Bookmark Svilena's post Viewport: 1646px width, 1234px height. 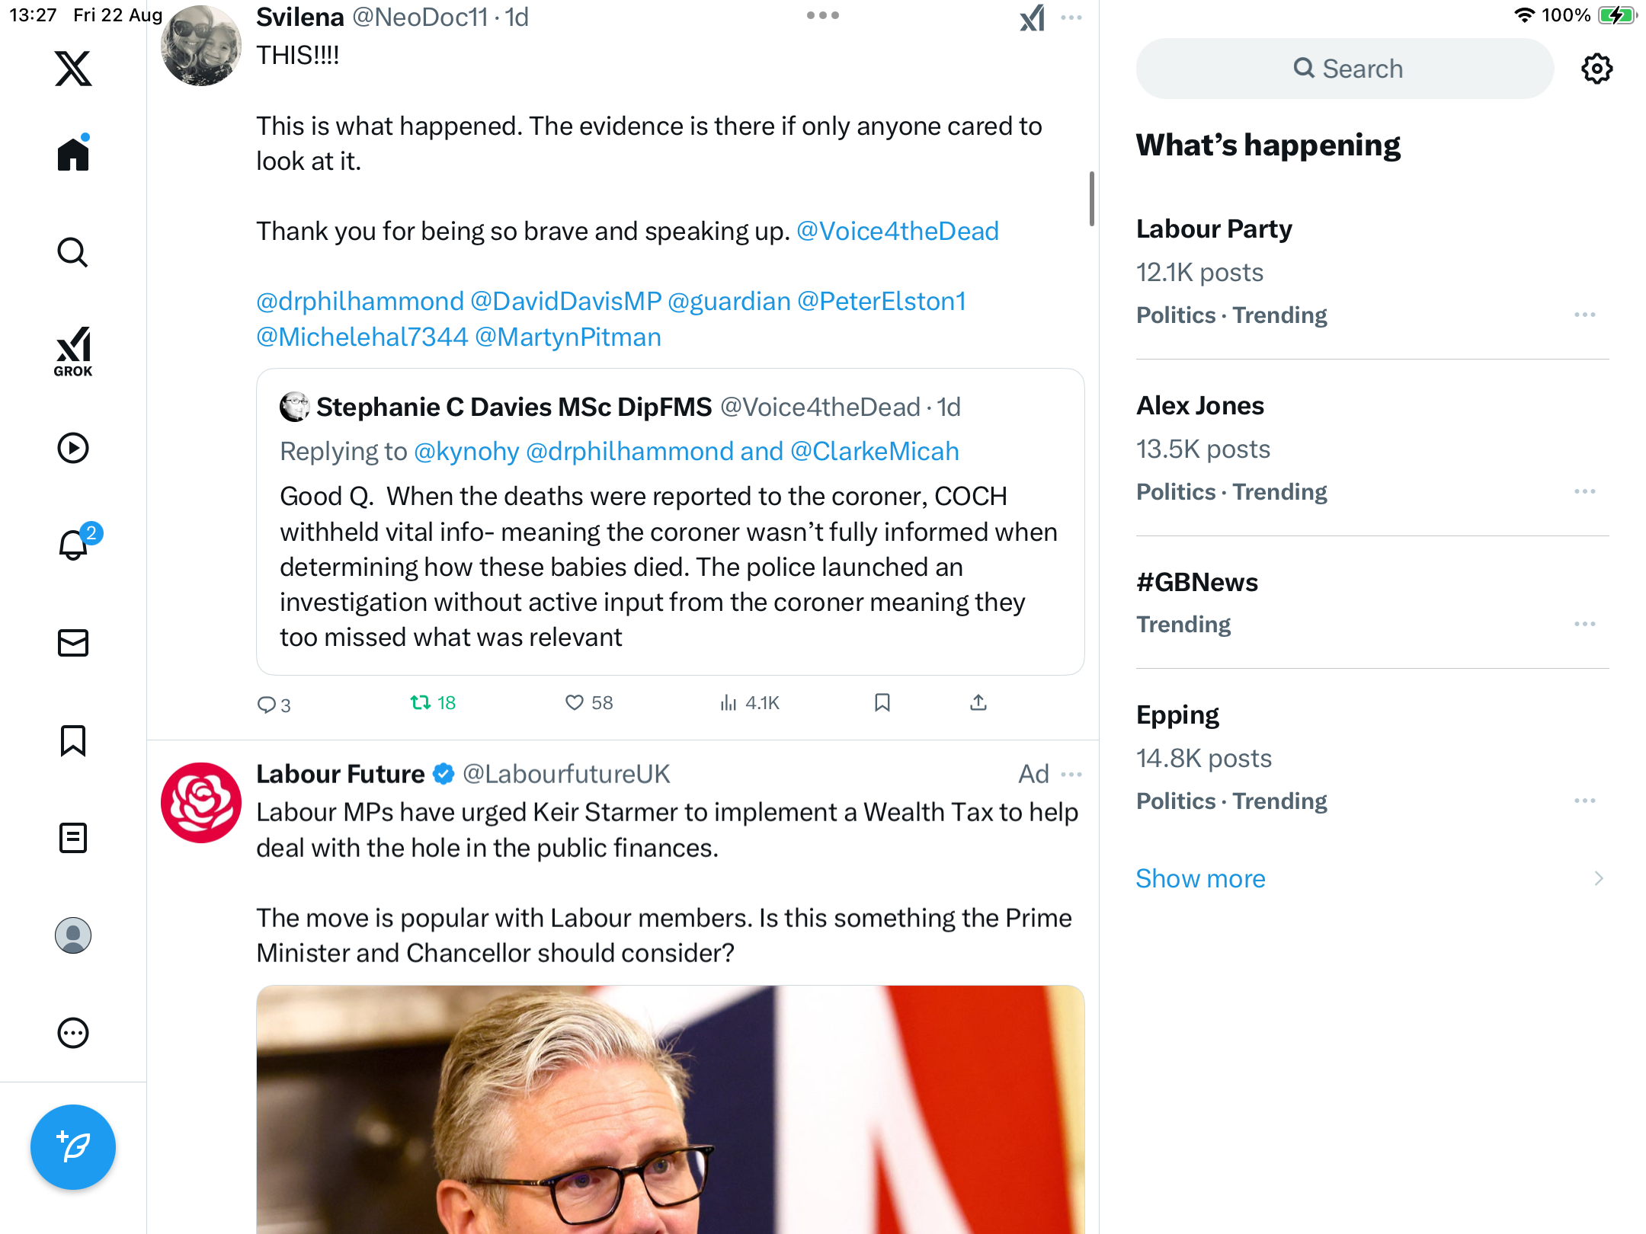coord(882,702)
